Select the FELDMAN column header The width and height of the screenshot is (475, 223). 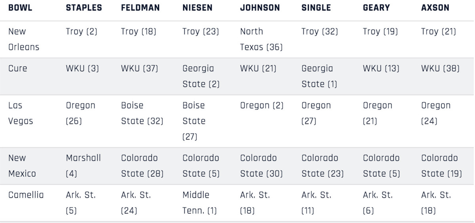pyautogui.click(x=141, y=8)
